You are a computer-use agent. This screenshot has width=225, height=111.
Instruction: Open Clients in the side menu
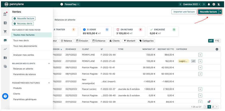tap(17, 94)
